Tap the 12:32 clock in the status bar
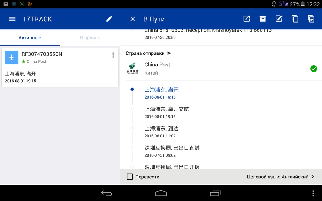The height and width of the screenshot is (201, 322). [313, 4]
